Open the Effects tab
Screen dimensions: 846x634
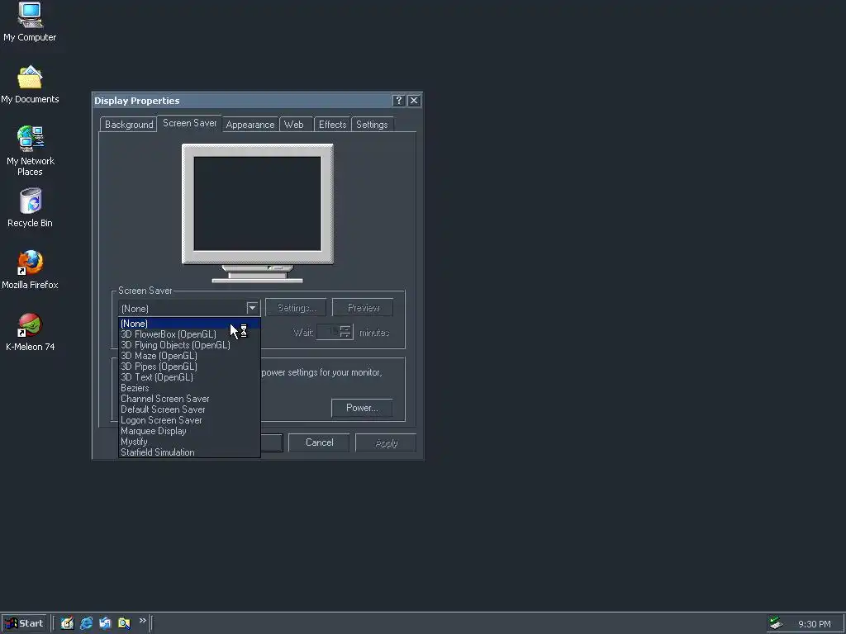(x=332, y=125)
